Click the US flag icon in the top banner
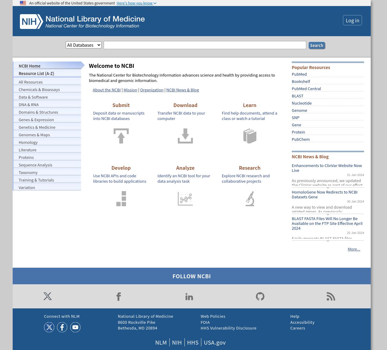This screenshot has width=387, height=350. pos(23,3)
